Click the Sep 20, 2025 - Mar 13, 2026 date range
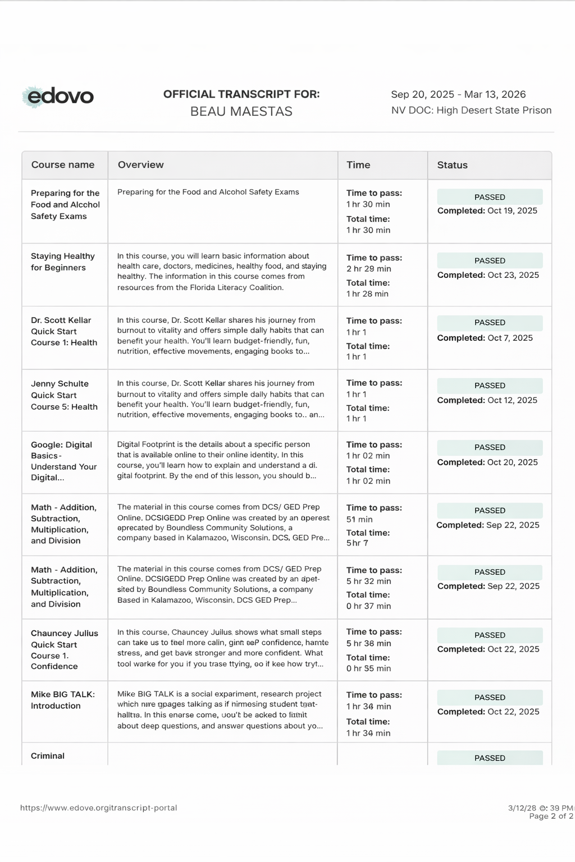This screenshot has height=862, width=575. (x=458, y=94)
